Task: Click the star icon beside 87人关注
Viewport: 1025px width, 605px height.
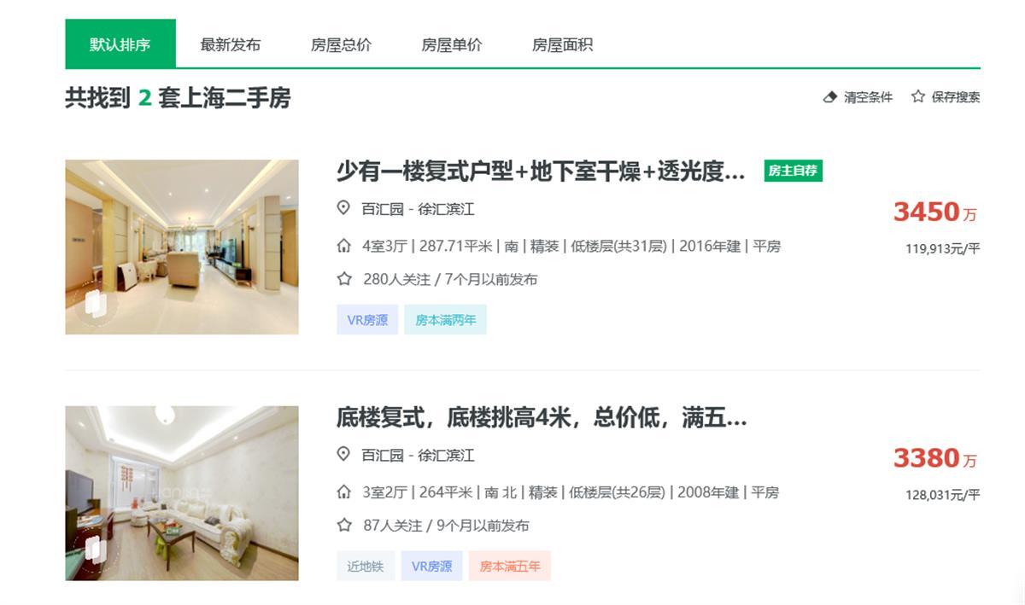Action: pos(344,525)
